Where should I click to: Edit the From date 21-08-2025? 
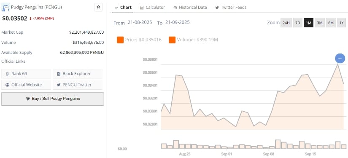pyautogui.click(x=140, y=22)
